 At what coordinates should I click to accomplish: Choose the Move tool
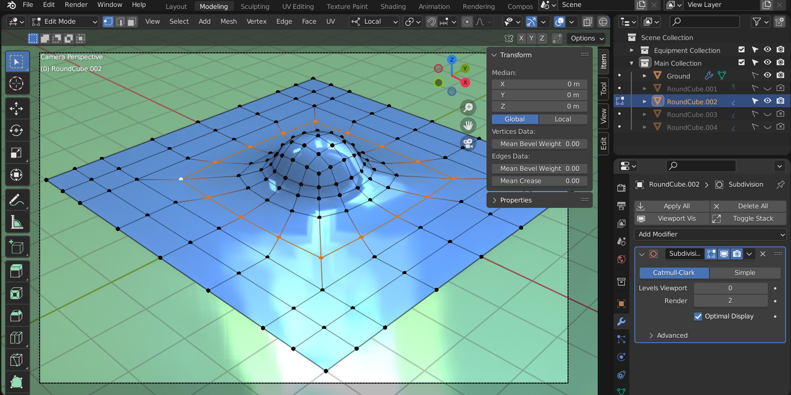[x=17, y=109]
